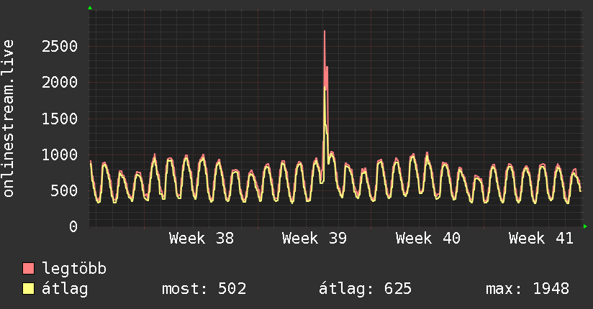Click the 0 y-axis label

click(73, 226)
